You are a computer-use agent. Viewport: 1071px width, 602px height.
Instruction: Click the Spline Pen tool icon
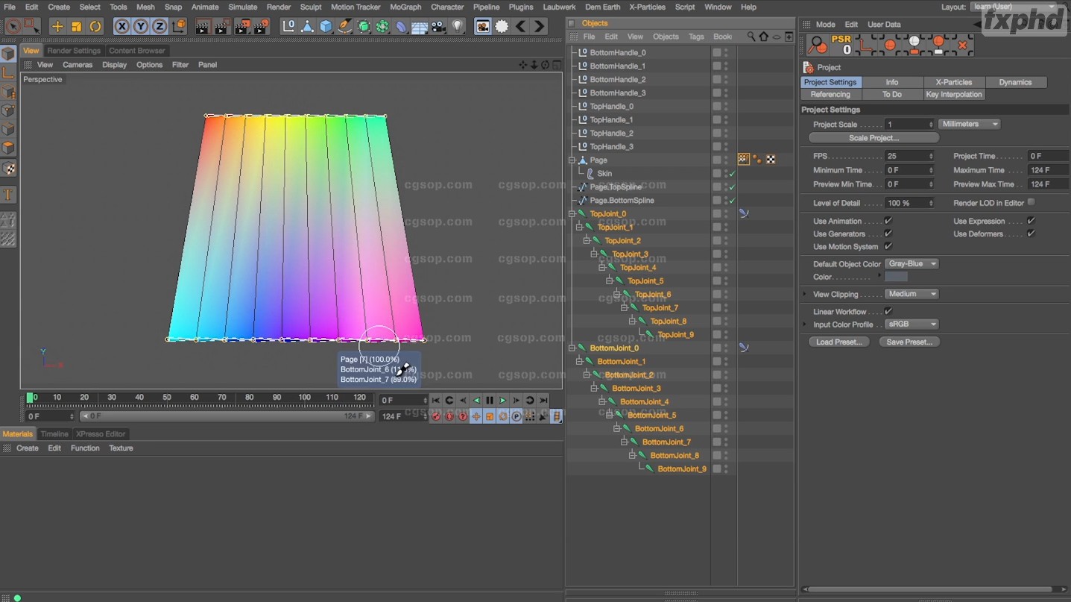click(344, 27)
